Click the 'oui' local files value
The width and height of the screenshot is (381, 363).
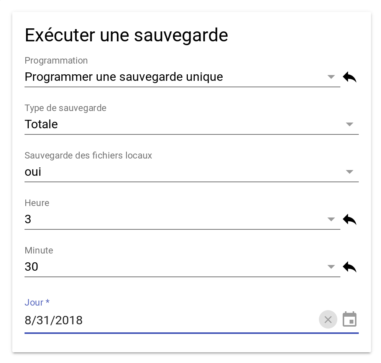click(x=33, y=172)
